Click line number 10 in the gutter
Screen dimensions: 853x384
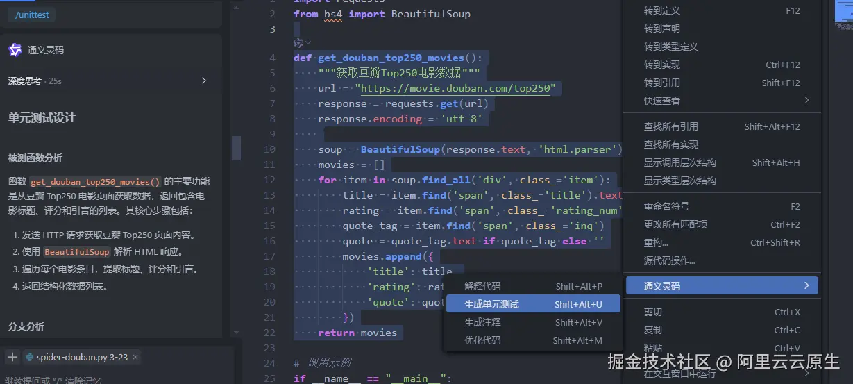[270, 149]
